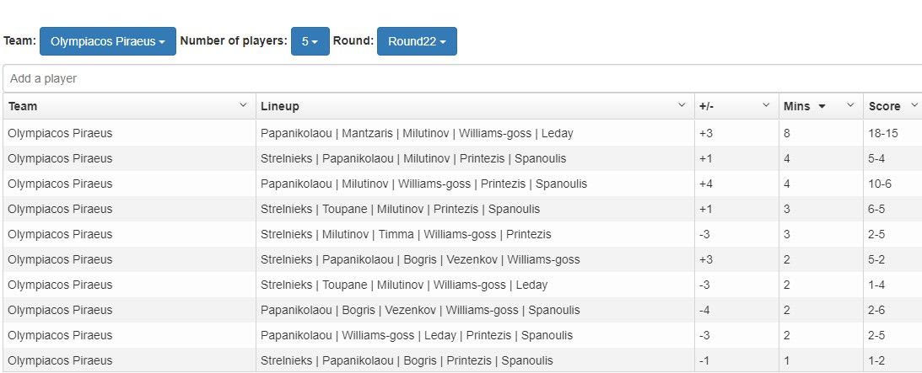Open the Team column menu chevron
The image size is (922, 373).
(x=244, y=105)
